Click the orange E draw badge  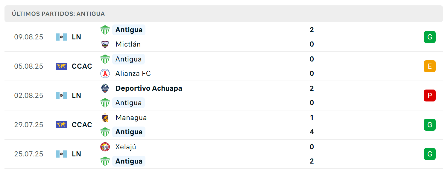430,66
